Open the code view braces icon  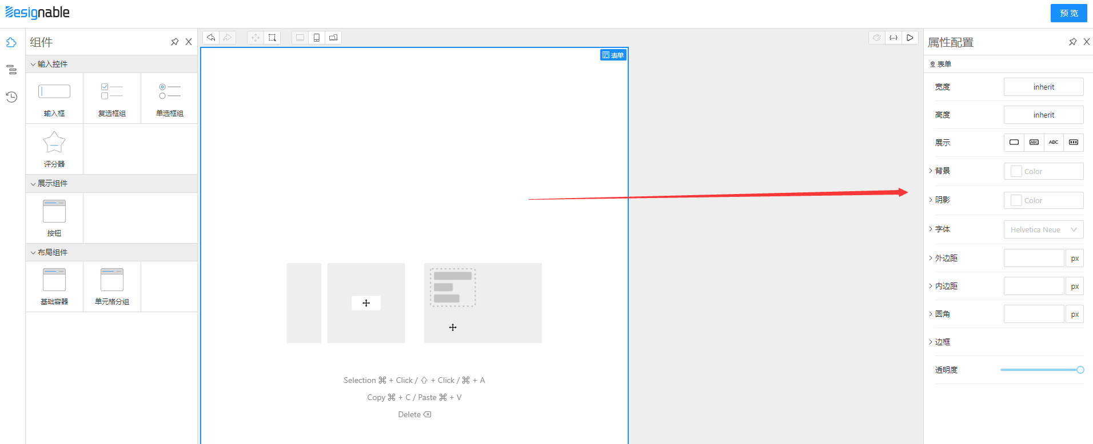[x=893, y=38]
